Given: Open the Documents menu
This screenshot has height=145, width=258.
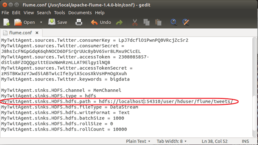Looking at the screenshot, I should [80, 13].
